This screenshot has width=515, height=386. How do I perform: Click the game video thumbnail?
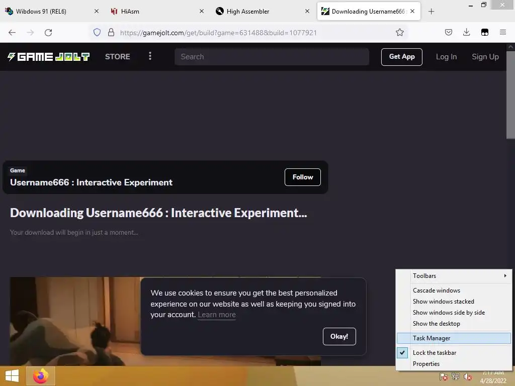click(75, 321)
